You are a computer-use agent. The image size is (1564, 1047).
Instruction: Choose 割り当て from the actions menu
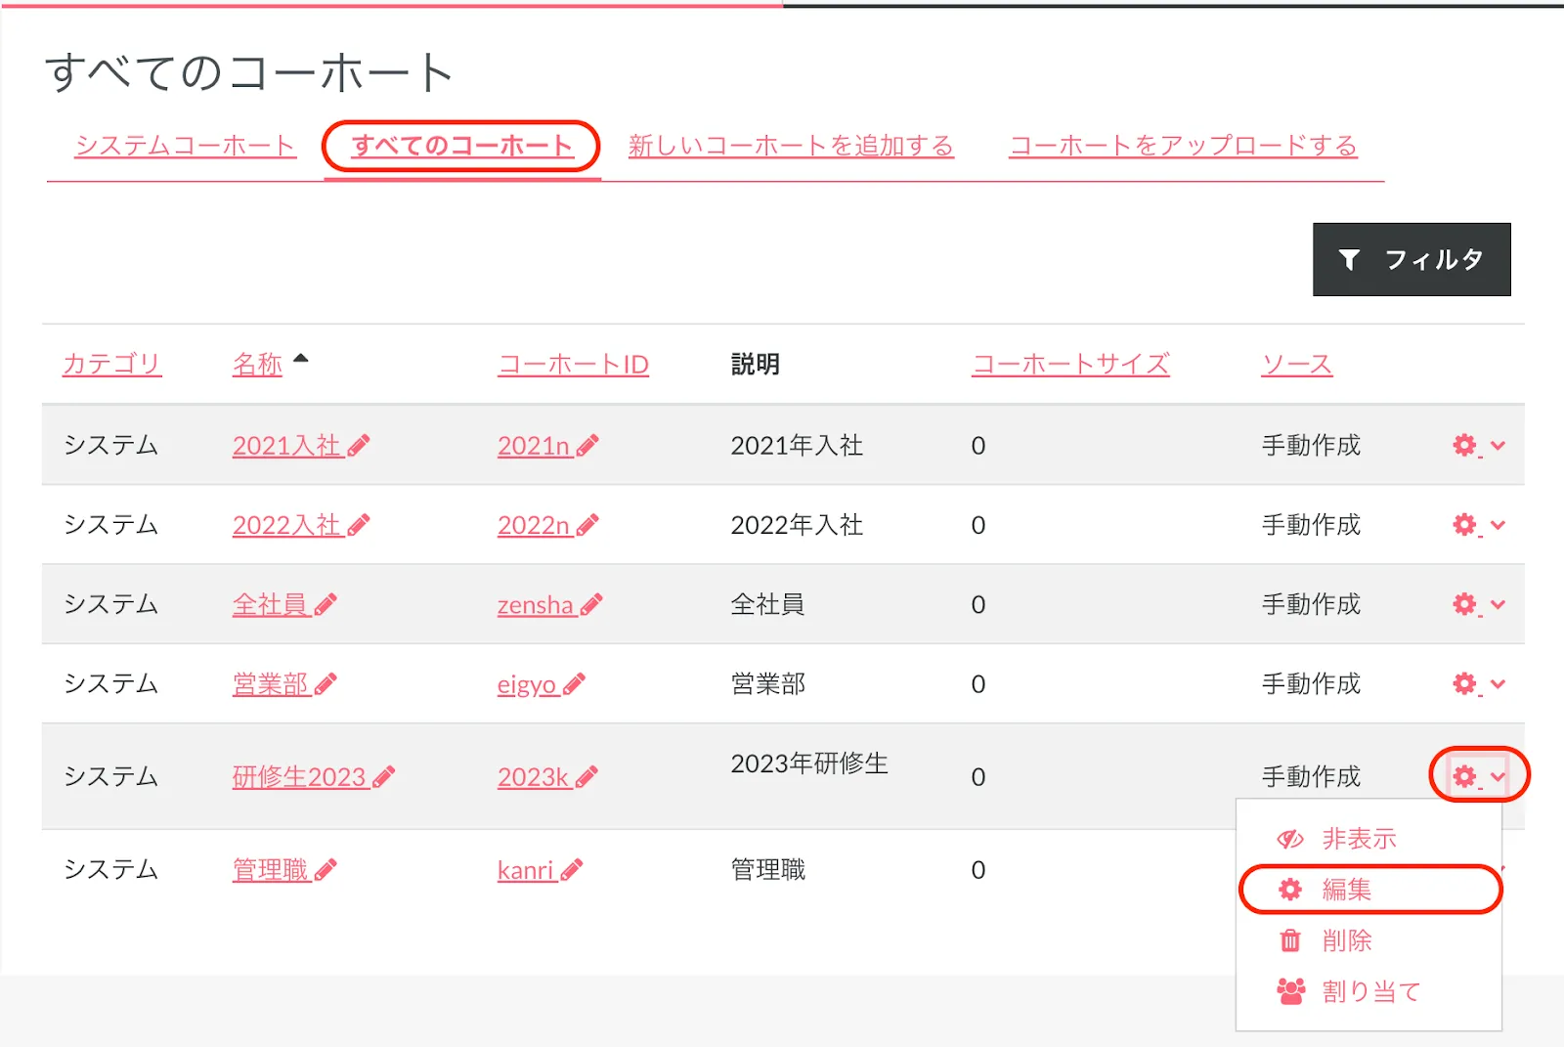[1369, 991]
